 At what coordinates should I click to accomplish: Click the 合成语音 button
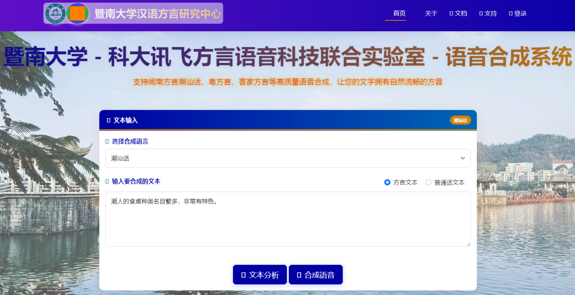315,275
